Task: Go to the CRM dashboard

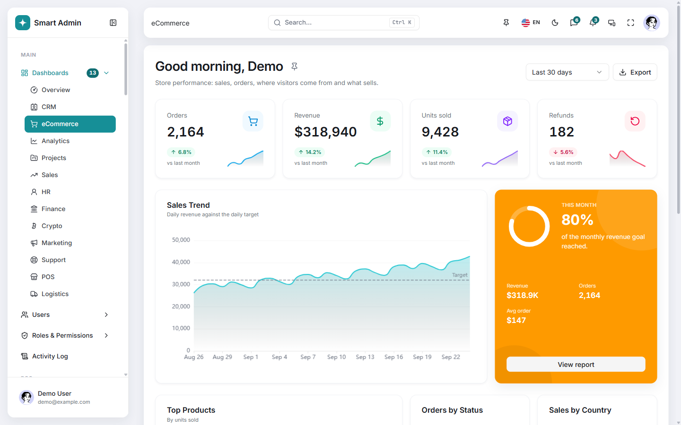Action: click(70, 107)
